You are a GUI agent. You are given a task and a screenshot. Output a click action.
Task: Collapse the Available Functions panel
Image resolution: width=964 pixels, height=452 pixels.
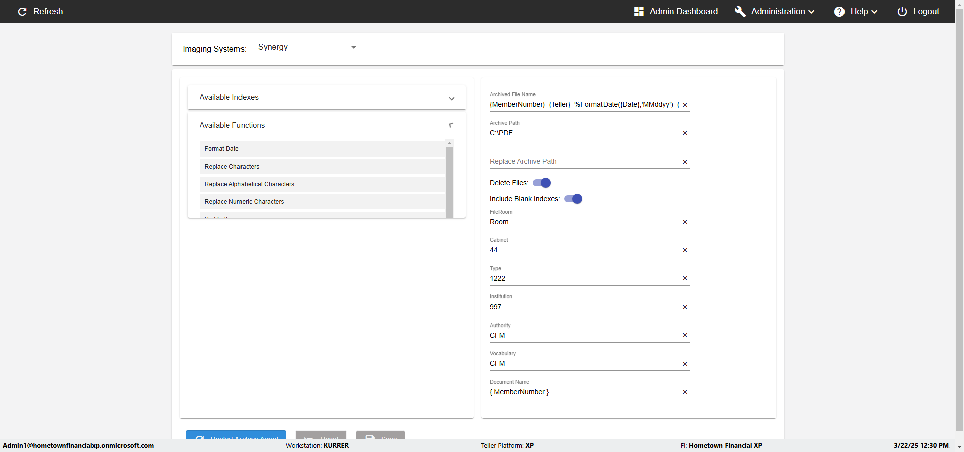tap(451, 125)
